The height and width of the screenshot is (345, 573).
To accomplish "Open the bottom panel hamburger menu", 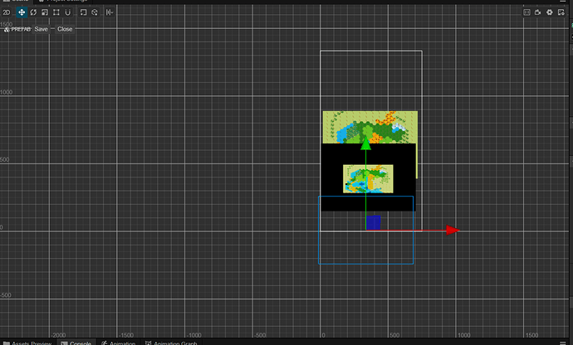I will pyautogui.click(x=563, y=343).
